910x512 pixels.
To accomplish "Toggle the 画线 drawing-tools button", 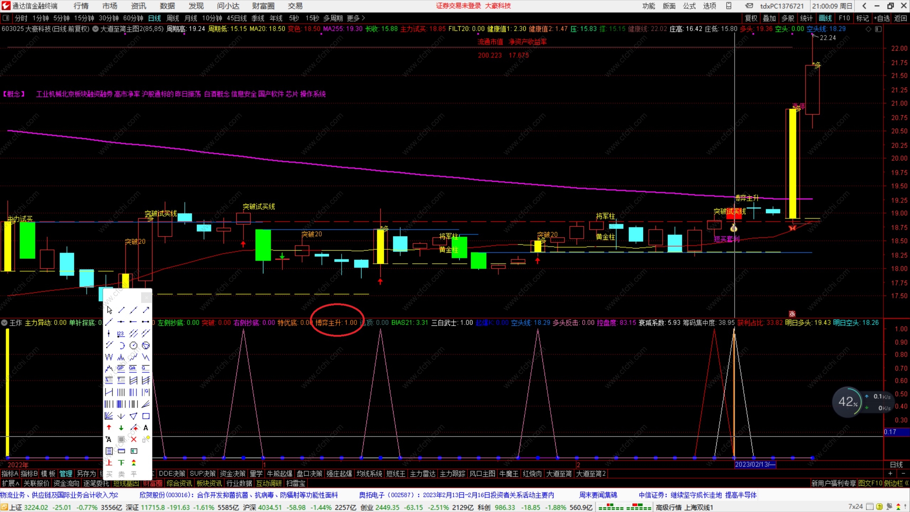I will (825, 18).
